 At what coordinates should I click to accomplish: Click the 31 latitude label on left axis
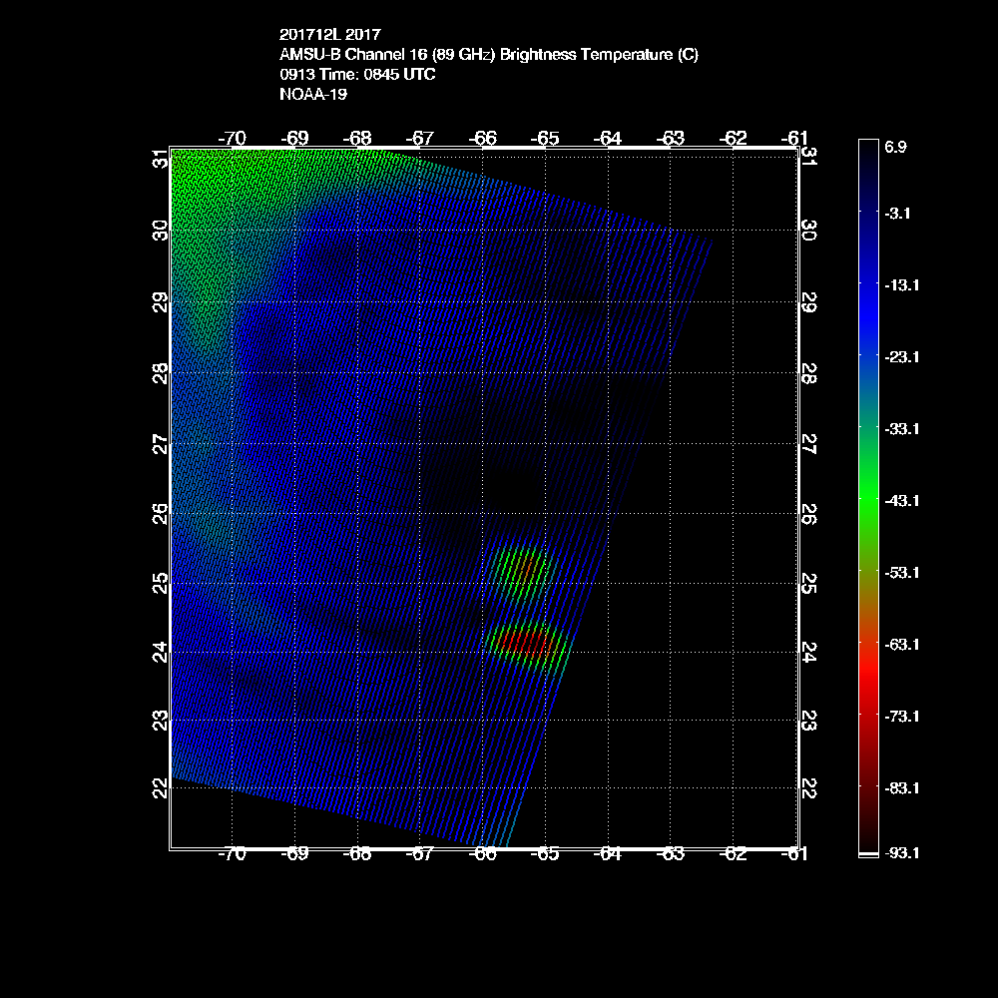pyautogui.click(x=160, y=159)
